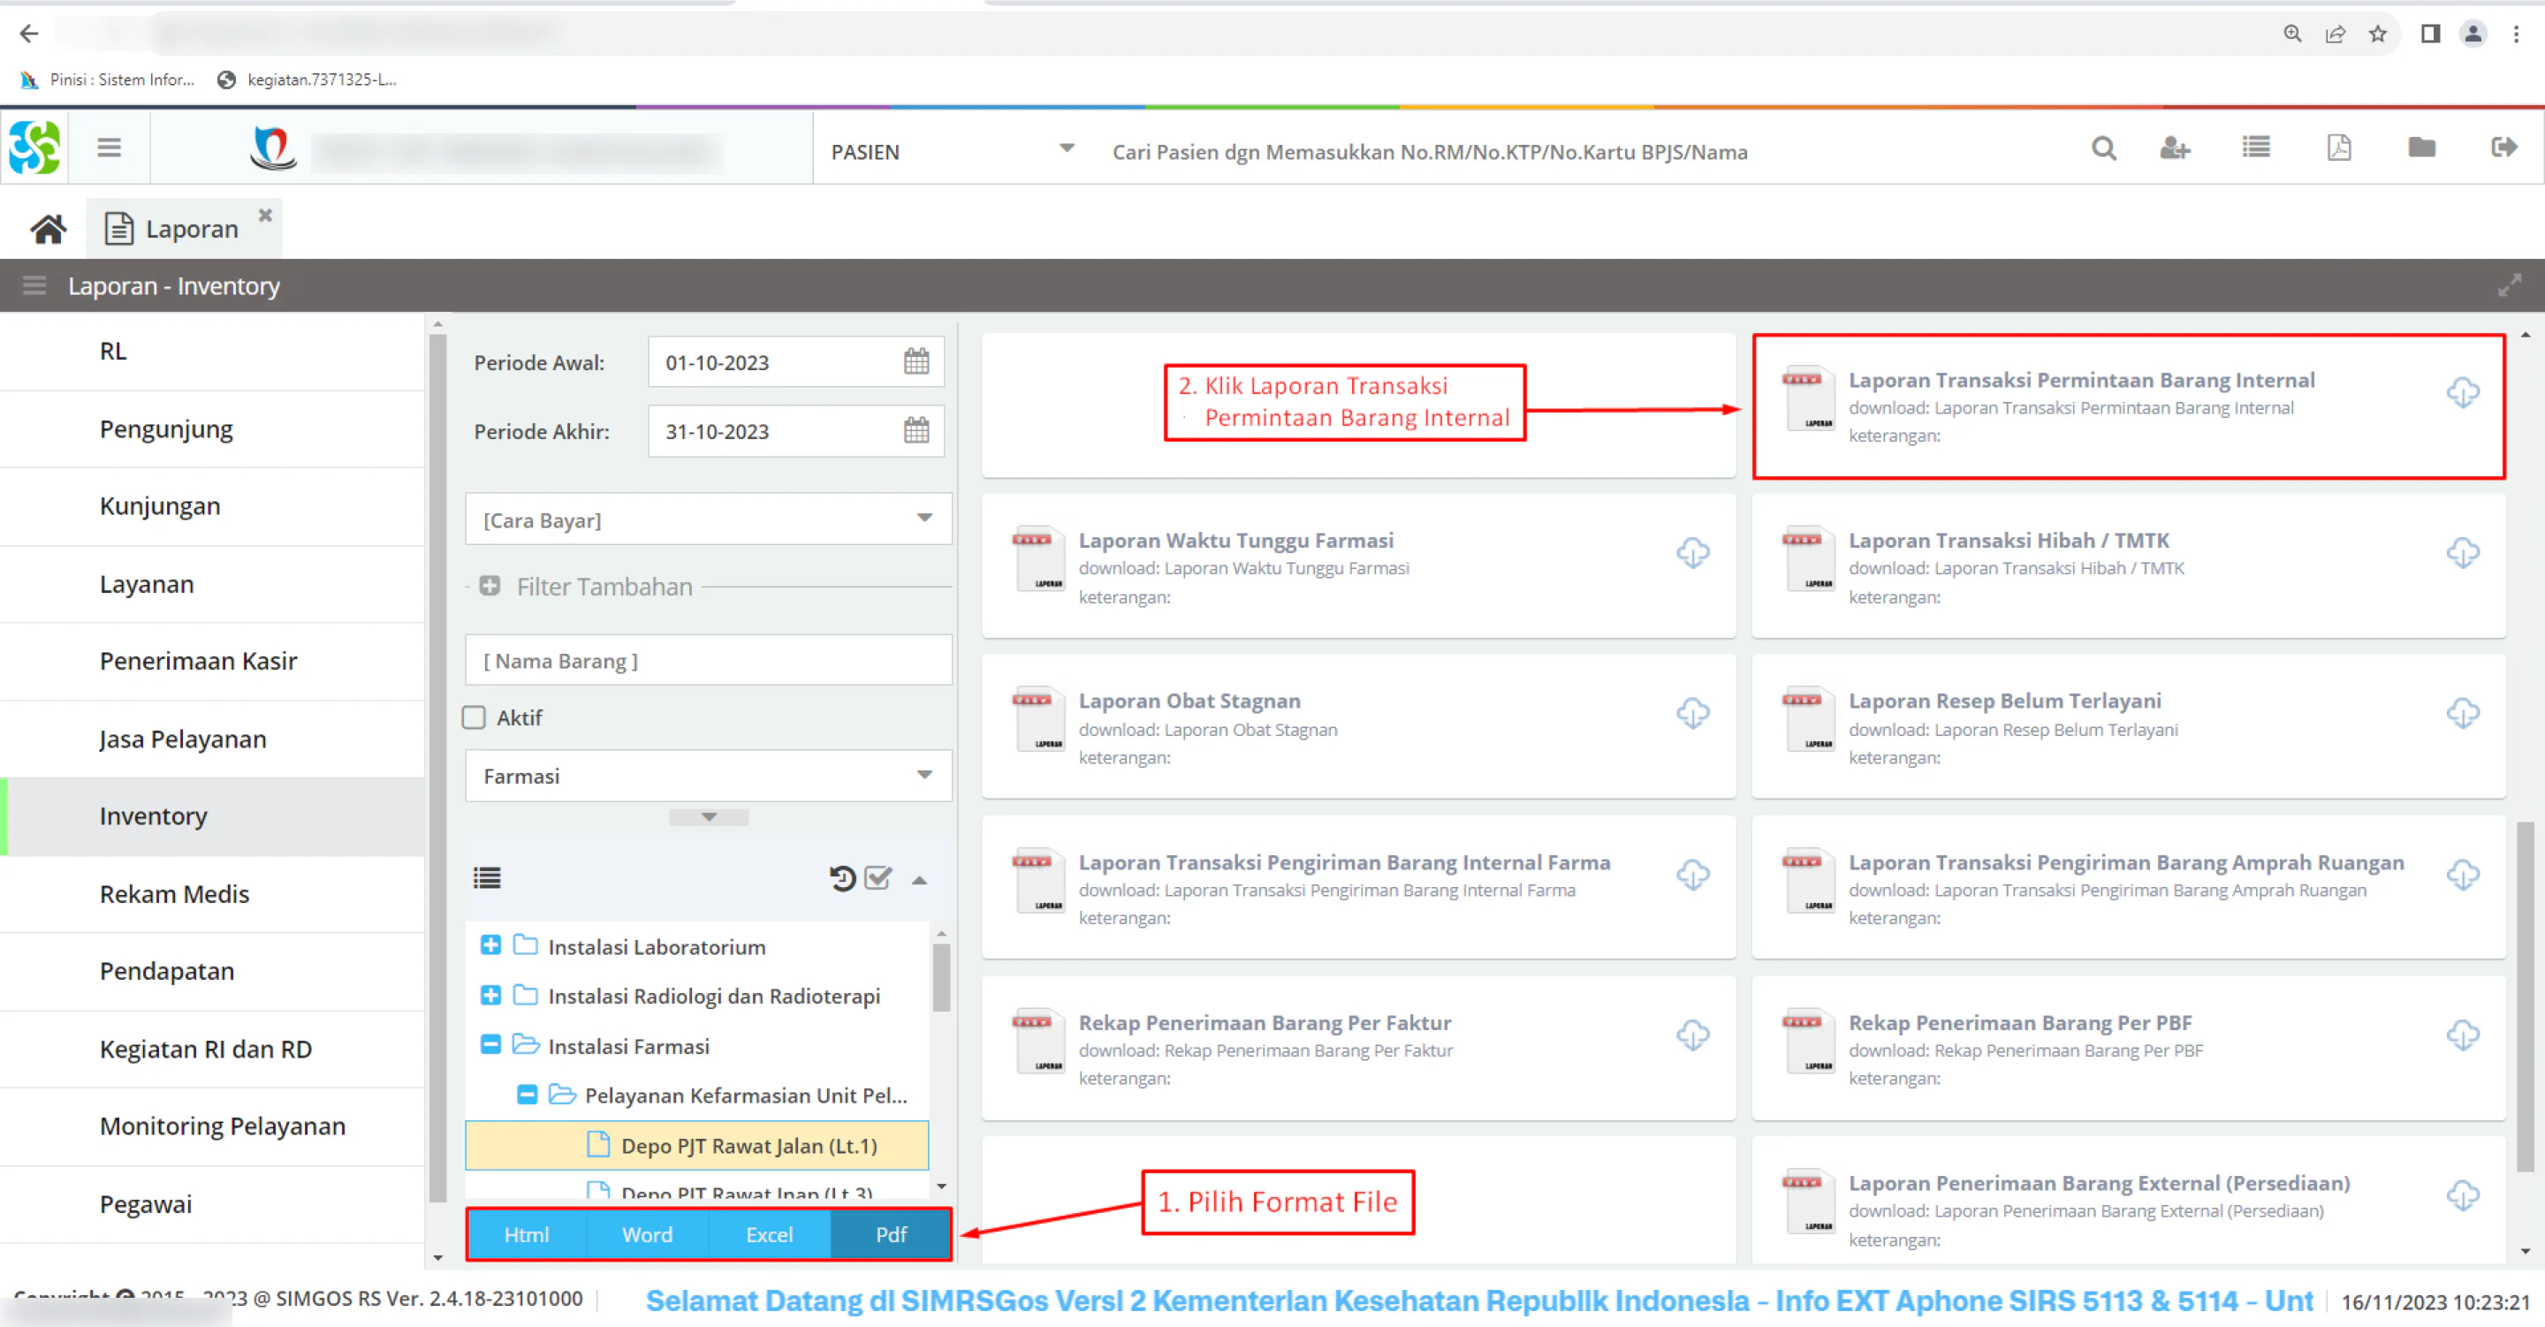The image size is (2545, 1327).
Task: Download Laporan Resep Belum Terlayani cloud icon
Action: tap(2463, 713)
